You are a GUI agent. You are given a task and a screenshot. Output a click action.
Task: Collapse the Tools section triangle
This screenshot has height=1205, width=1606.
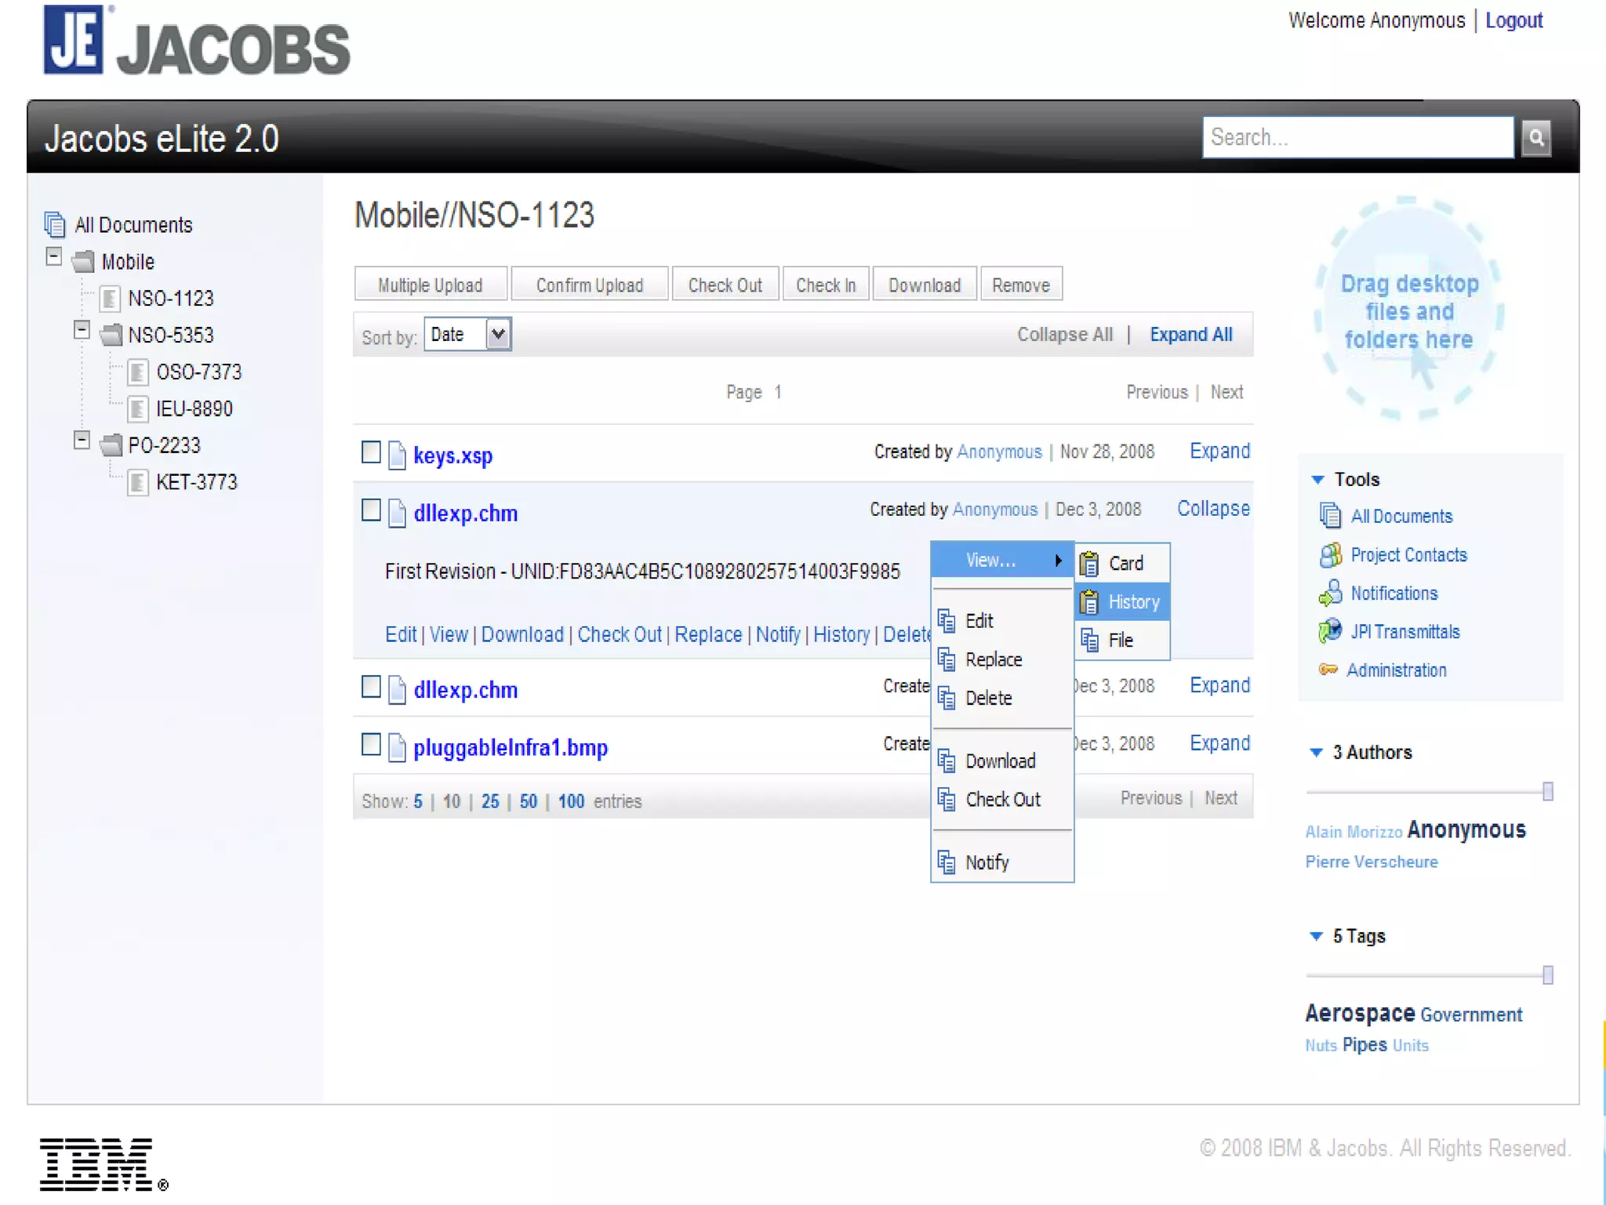pos(1317,479)
